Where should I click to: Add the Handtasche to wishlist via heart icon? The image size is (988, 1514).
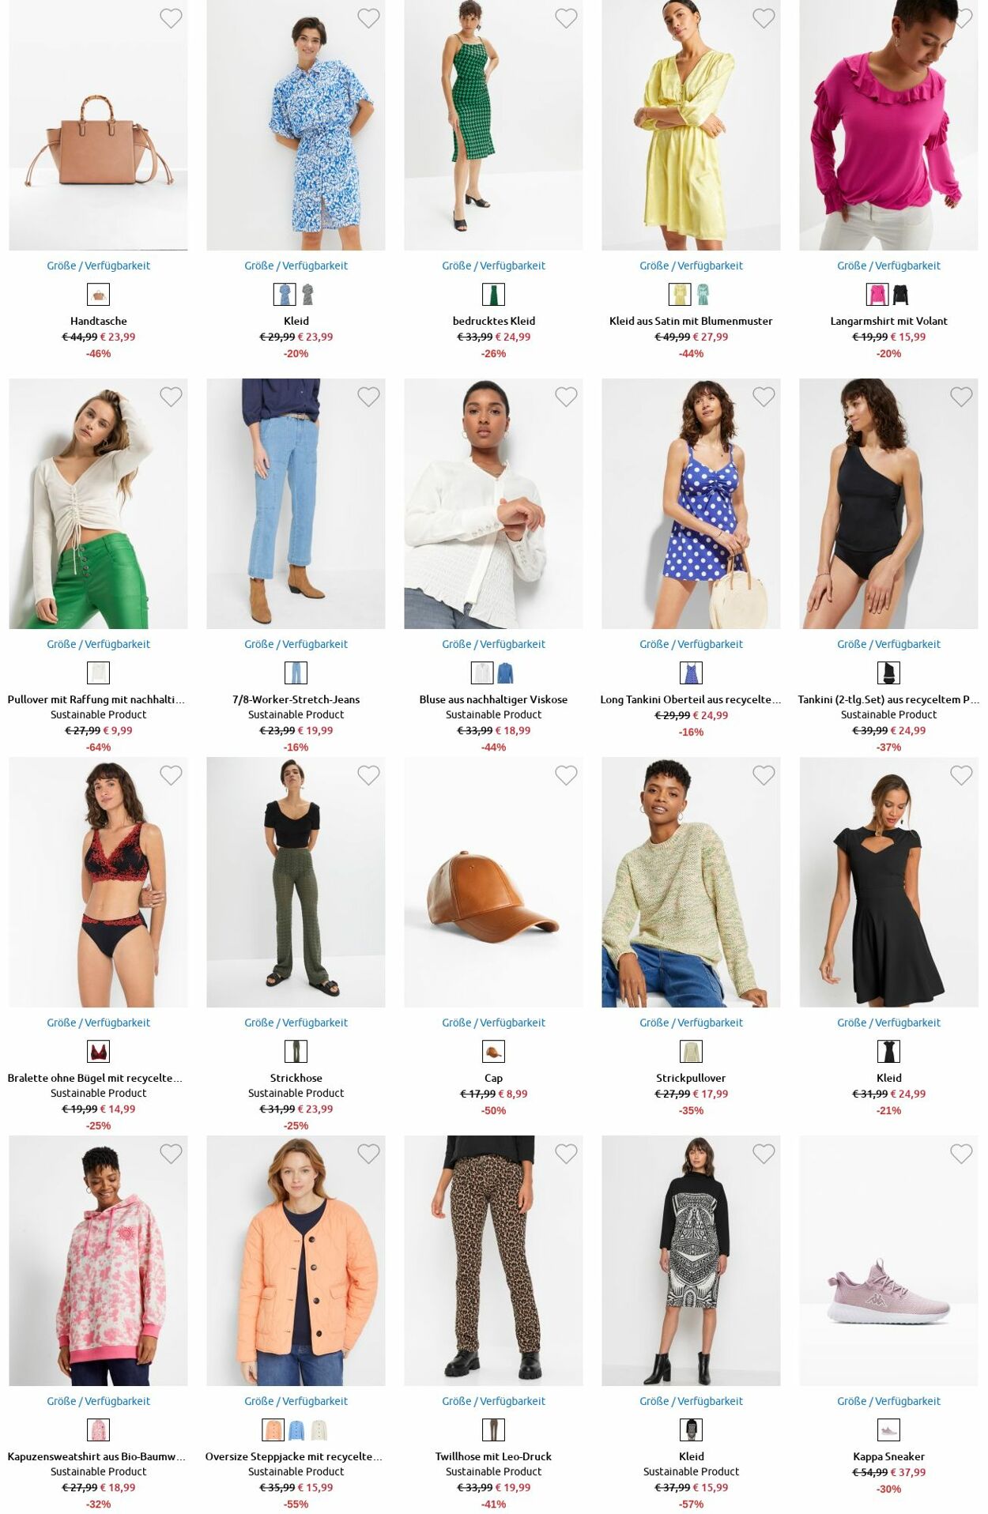pyautogui.click(x=171, y=18)
